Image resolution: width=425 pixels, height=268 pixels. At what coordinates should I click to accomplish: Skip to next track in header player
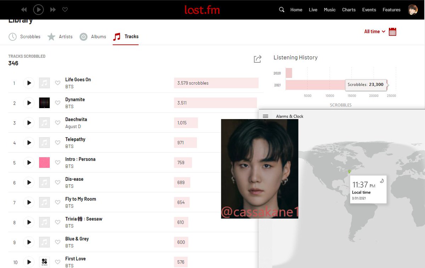pos(53,10)
